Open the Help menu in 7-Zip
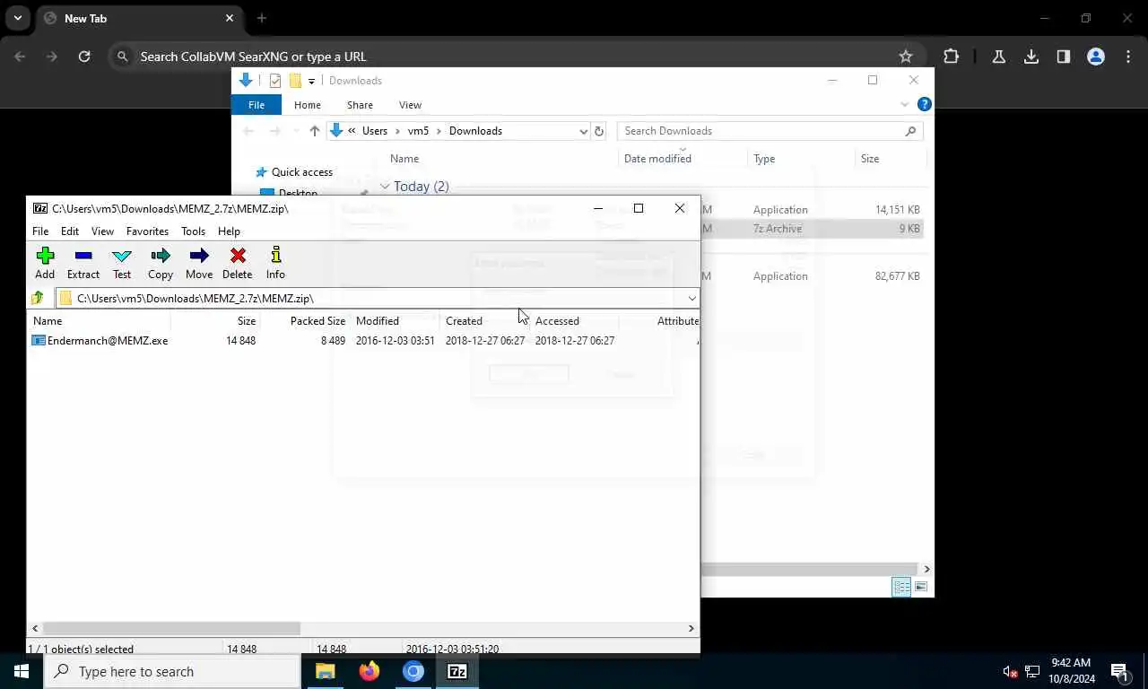Viewport: 1148px width, 689px height. coord(229,231)
